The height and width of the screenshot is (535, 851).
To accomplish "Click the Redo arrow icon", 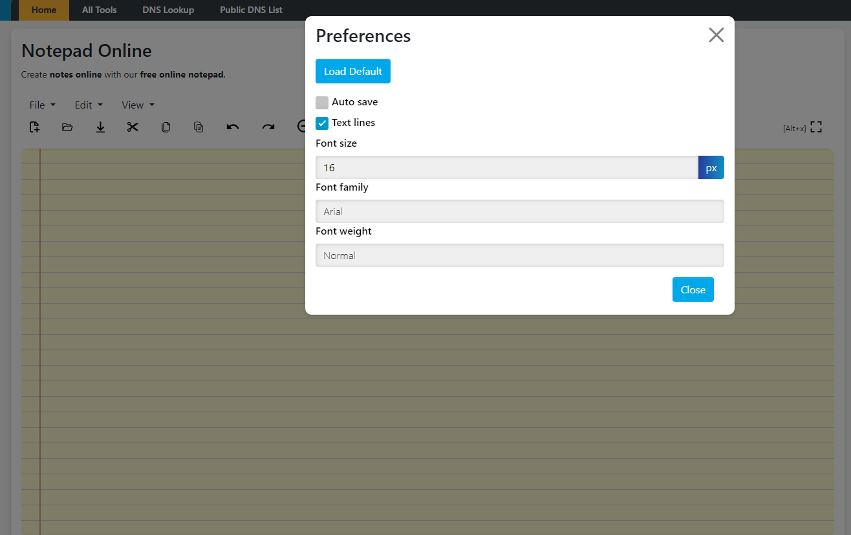I will (x=268, y=127).
